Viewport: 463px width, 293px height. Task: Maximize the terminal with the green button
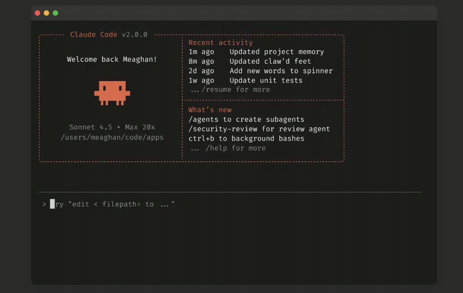(55, 13)
